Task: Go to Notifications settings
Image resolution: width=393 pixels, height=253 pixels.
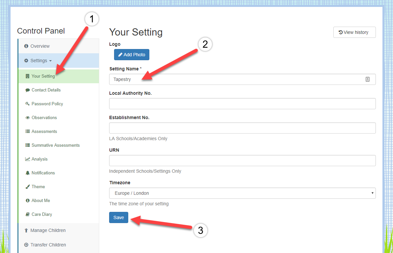Action: coord(59,173)
